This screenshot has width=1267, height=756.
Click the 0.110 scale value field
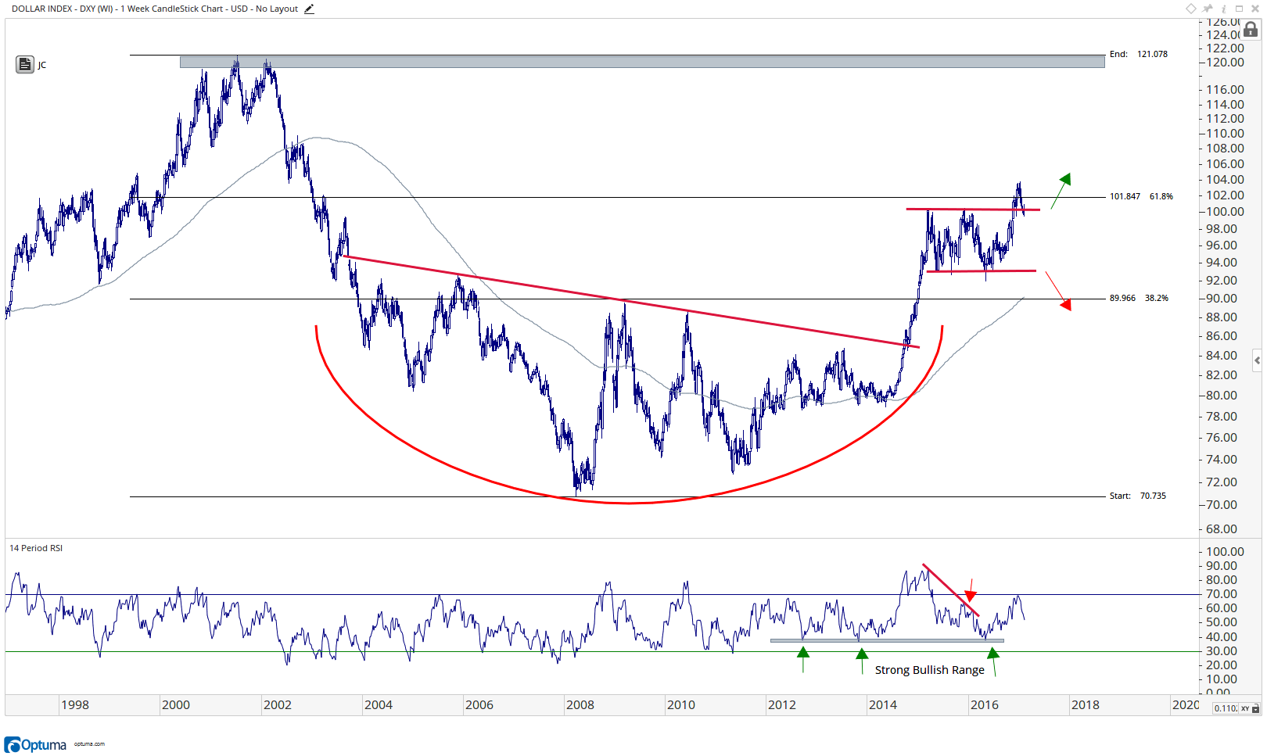[x=1225, y=708]
